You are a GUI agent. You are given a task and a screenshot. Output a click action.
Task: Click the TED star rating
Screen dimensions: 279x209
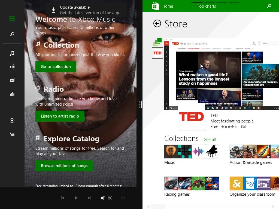(229, 127)
